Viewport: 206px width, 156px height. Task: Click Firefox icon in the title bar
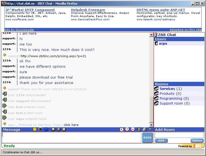4,3
